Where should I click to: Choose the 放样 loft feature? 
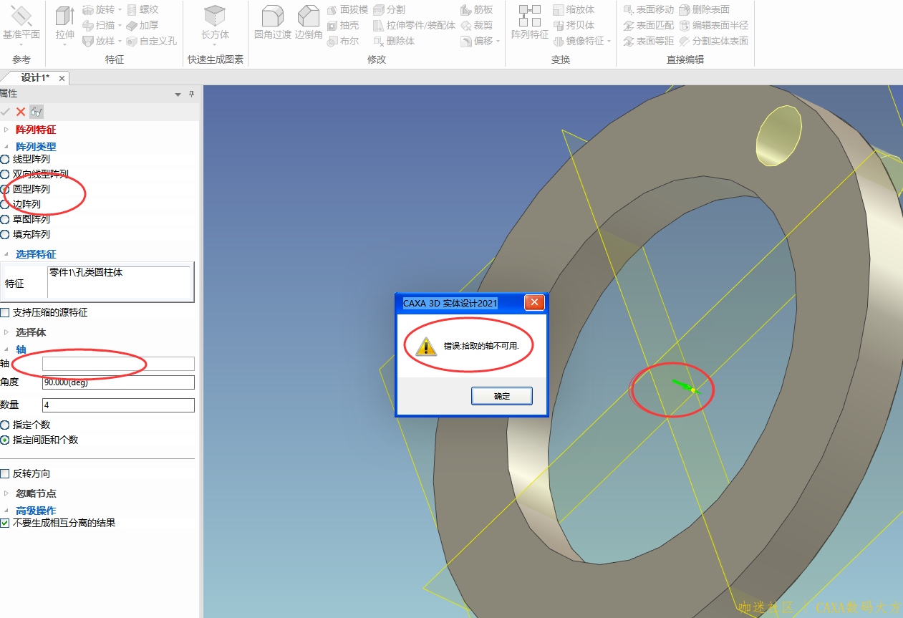click(x=98, y=41)
